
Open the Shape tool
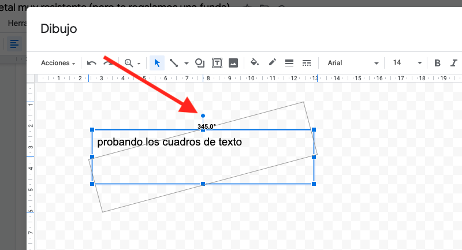[200, 63]
